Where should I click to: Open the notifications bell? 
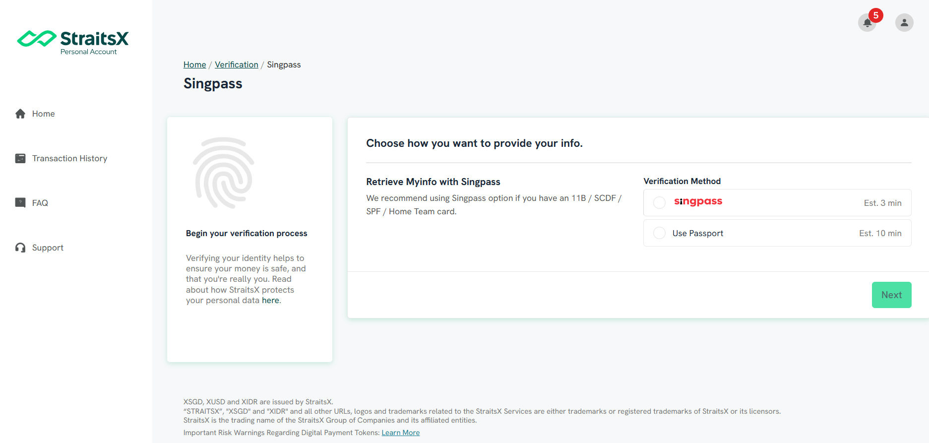(867, 22)
